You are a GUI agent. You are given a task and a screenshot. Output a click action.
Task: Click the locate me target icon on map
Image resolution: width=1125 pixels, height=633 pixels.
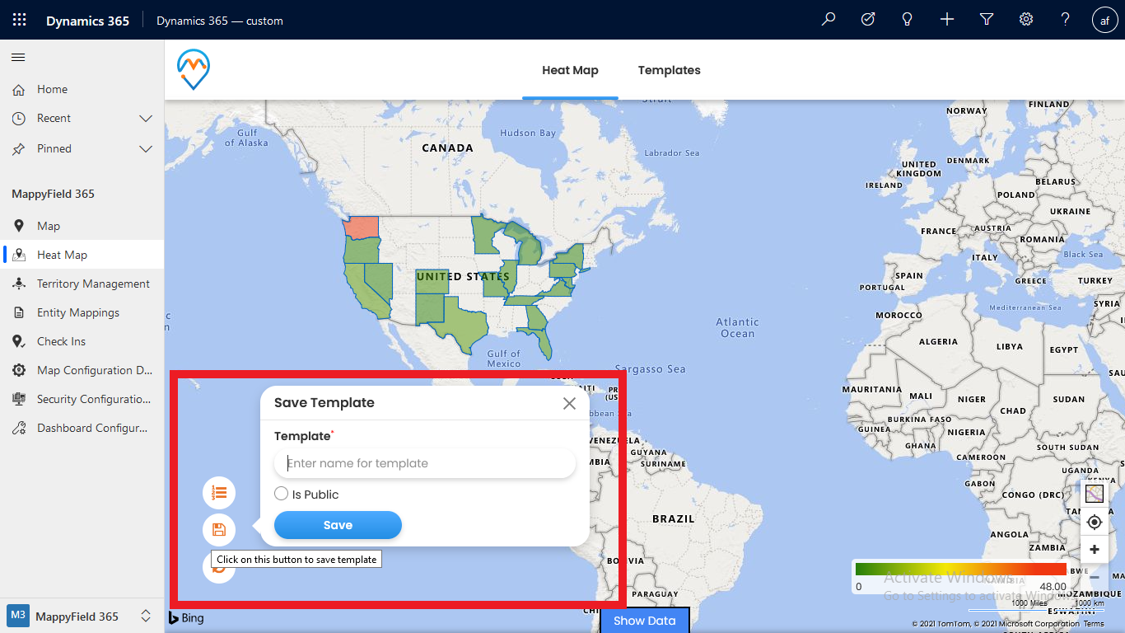pos(1095,523)
